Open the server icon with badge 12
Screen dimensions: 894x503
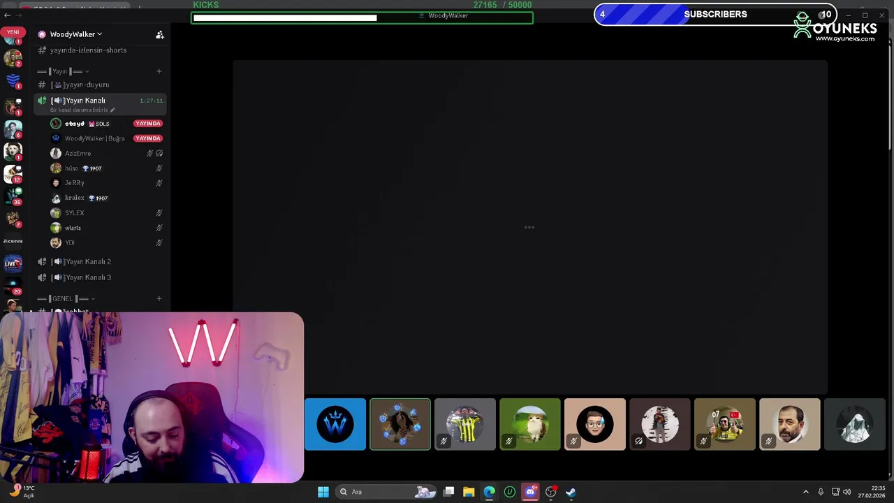[x=13, y=173]
